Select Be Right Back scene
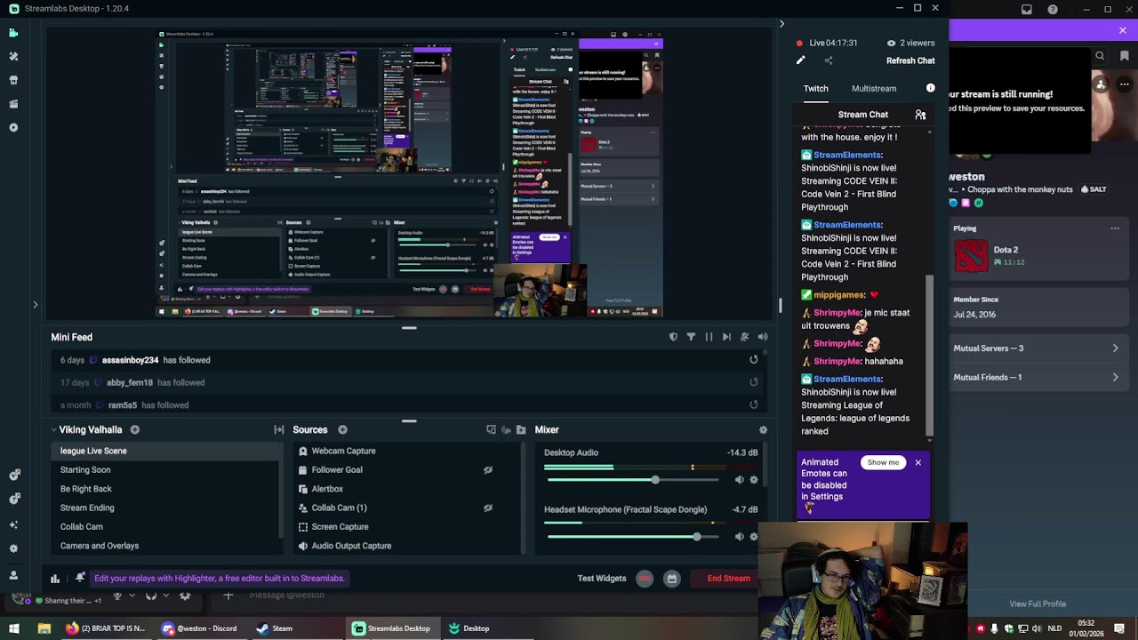The image size is (1138, 640). pyautogui.click(x=165, y=489)
